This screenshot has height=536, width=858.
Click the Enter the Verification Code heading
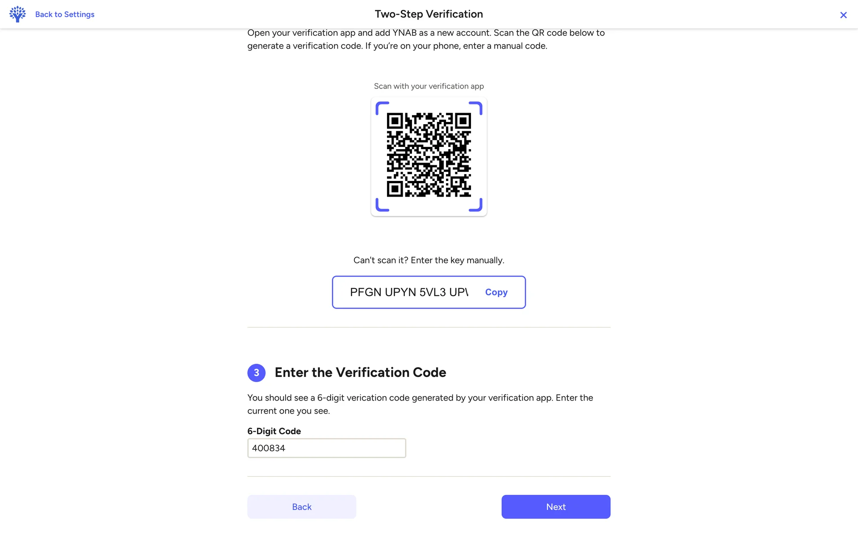[360, 373]
